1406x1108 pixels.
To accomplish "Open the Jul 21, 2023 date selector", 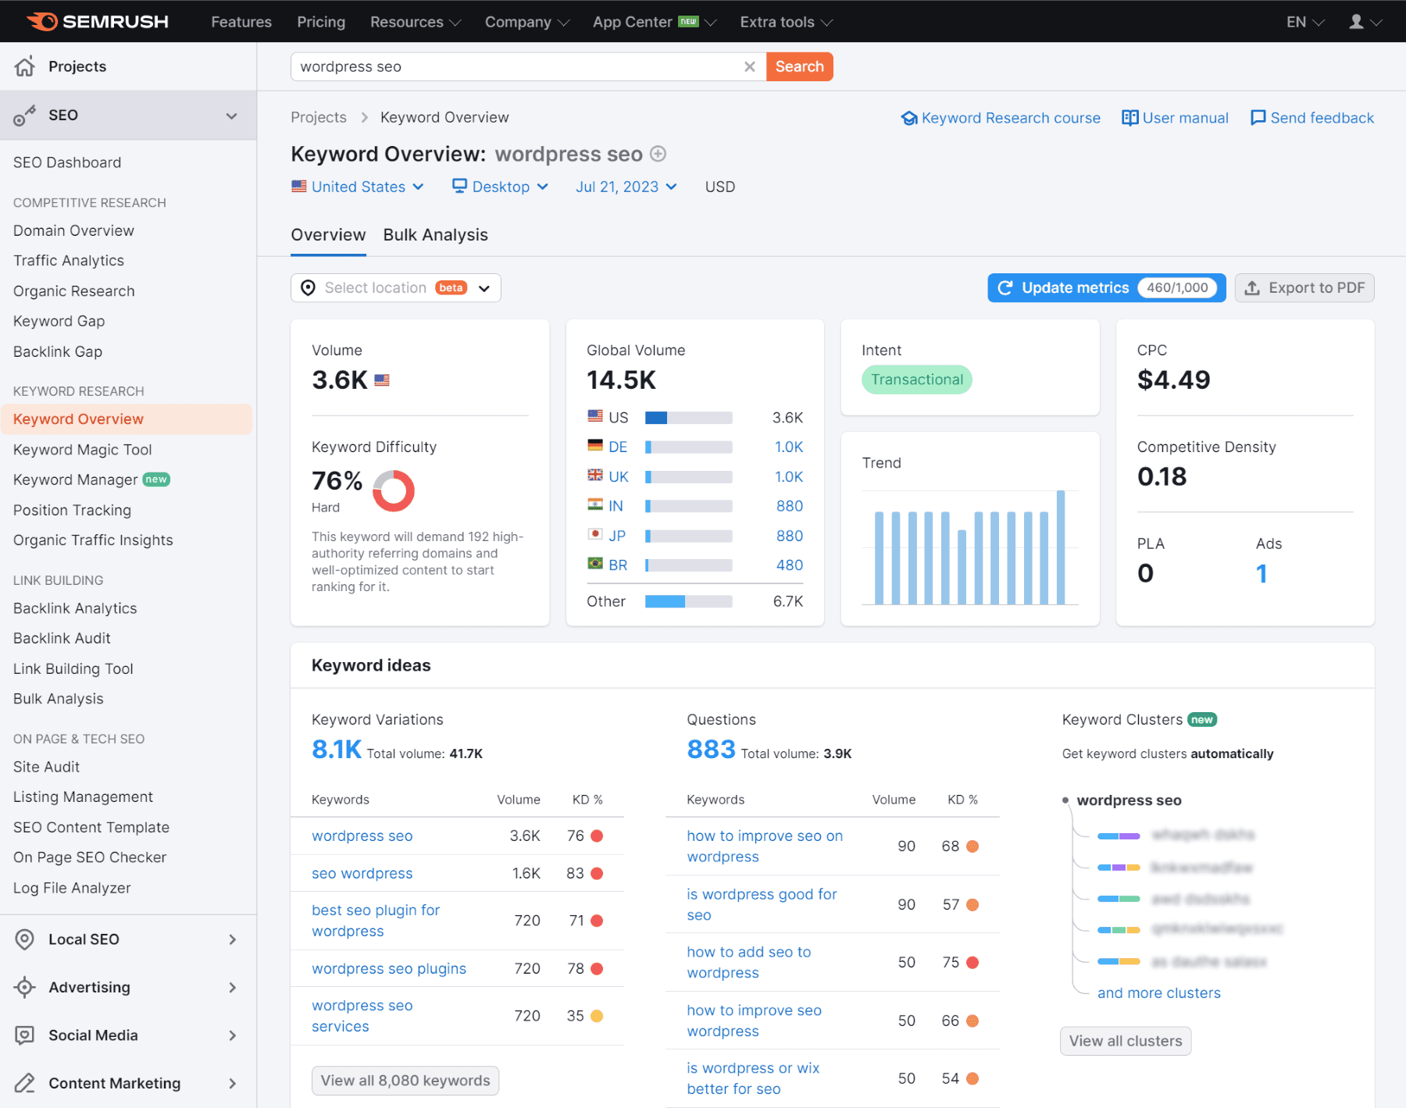I will pyautogui.click(x=626, y=186).
